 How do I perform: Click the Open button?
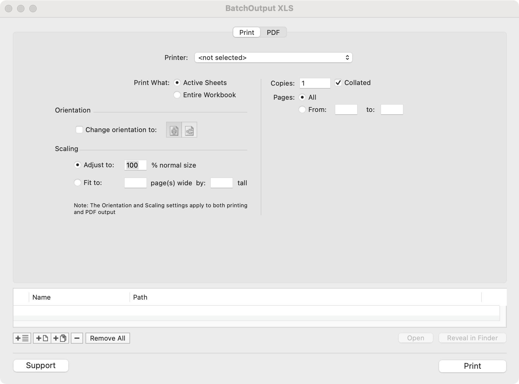click(x=416, y=338)
